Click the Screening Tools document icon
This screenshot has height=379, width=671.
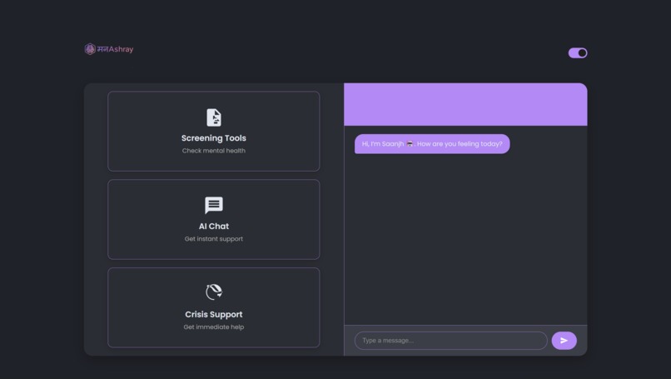pos(214,117)
